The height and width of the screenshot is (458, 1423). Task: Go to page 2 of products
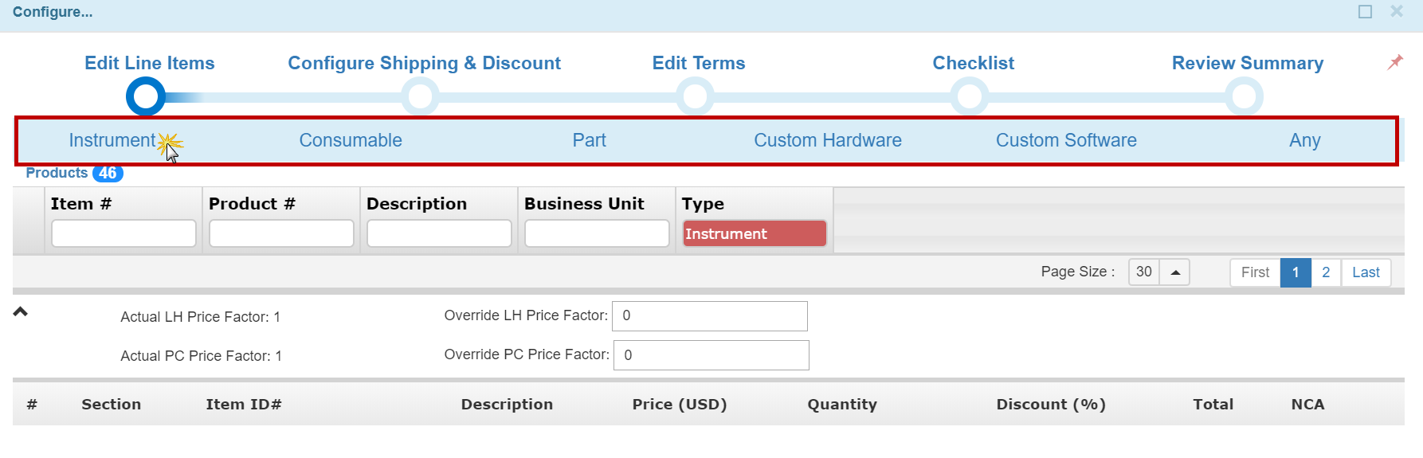coord(1326,272)
